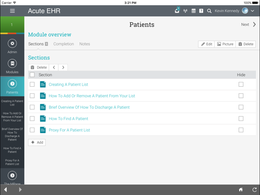Tap the home icon in bottom bar
Viewport: 260px width, 195px height.
(241, 189)
